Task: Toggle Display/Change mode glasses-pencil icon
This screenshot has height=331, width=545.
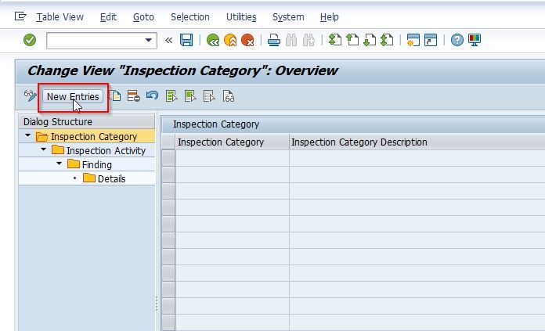Action: pyautogui.click(x=31, y=96)
